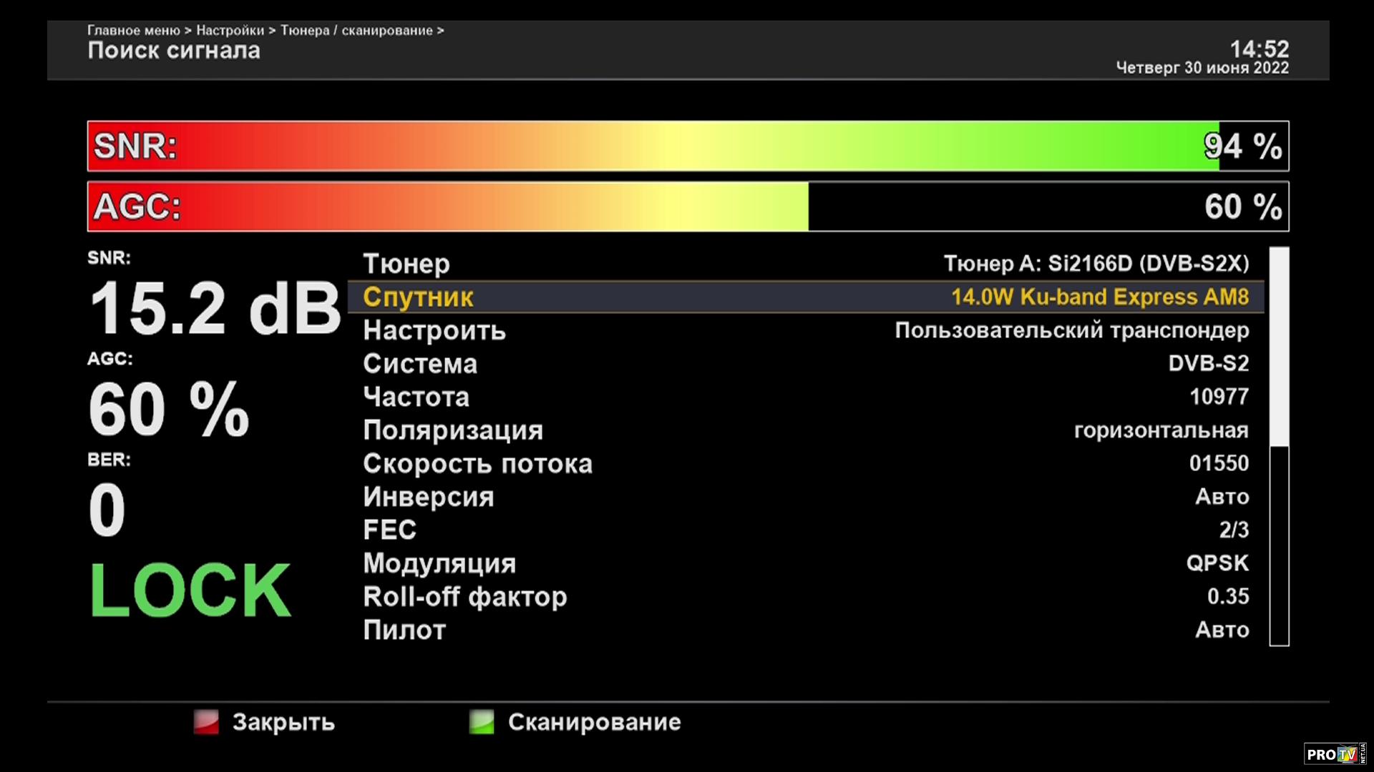Select the Система DVB-S2 row

(805, 363)
